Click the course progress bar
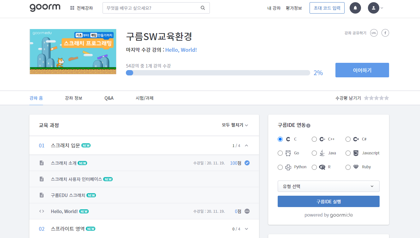420x238 pixels. point(218,73)
